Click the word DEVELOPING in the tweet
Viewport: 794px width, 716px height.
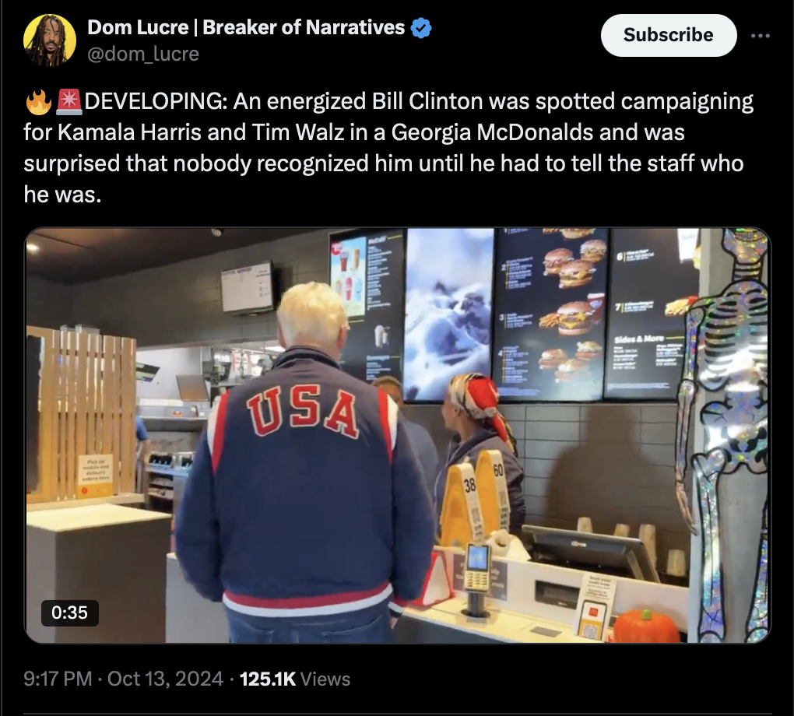[156, 101]
